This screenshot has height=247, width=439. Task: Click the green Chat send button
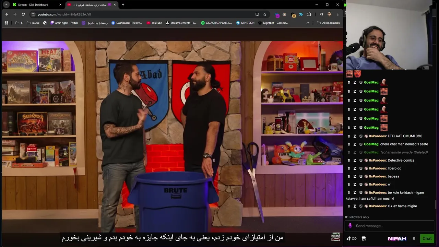point(427,238)
